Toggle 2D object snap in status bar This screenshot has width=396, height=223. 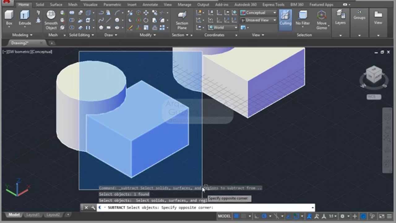[x=296, y=216]
